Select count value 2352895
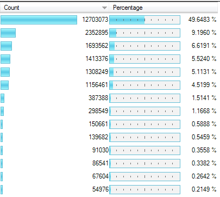Viewport: 220px width, 197px height. pos(97,33)
